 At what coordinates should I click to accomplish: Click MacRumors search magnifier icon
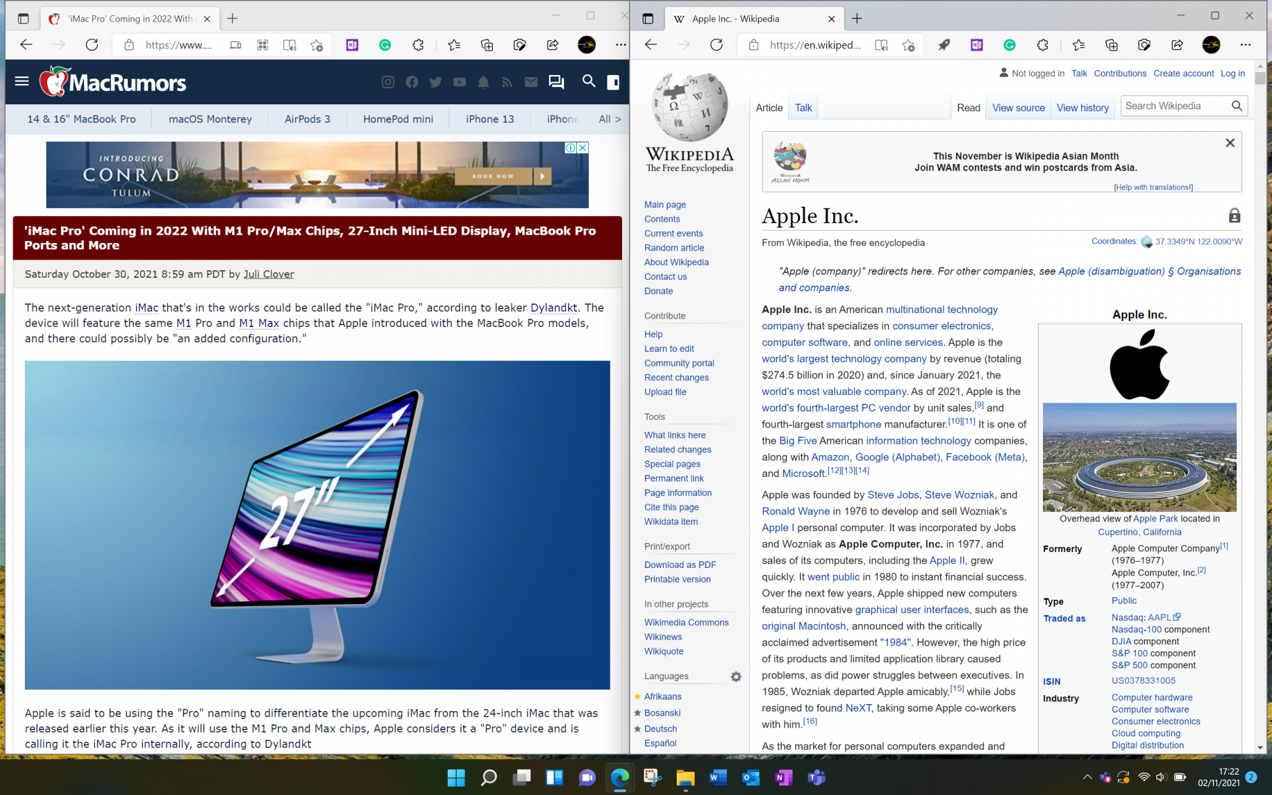pos(589,81)
